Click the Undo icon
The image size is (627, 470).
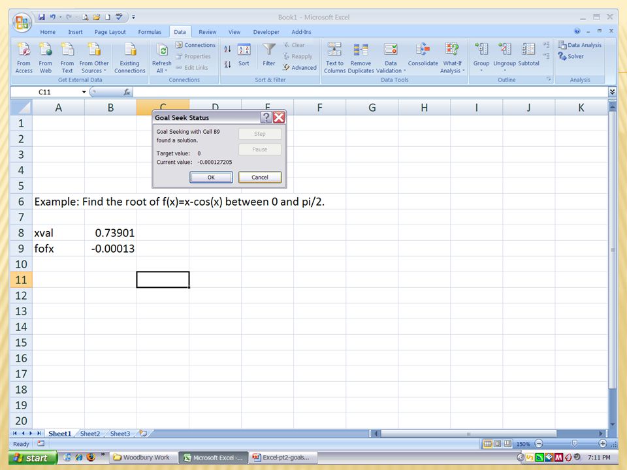(52, 17)
